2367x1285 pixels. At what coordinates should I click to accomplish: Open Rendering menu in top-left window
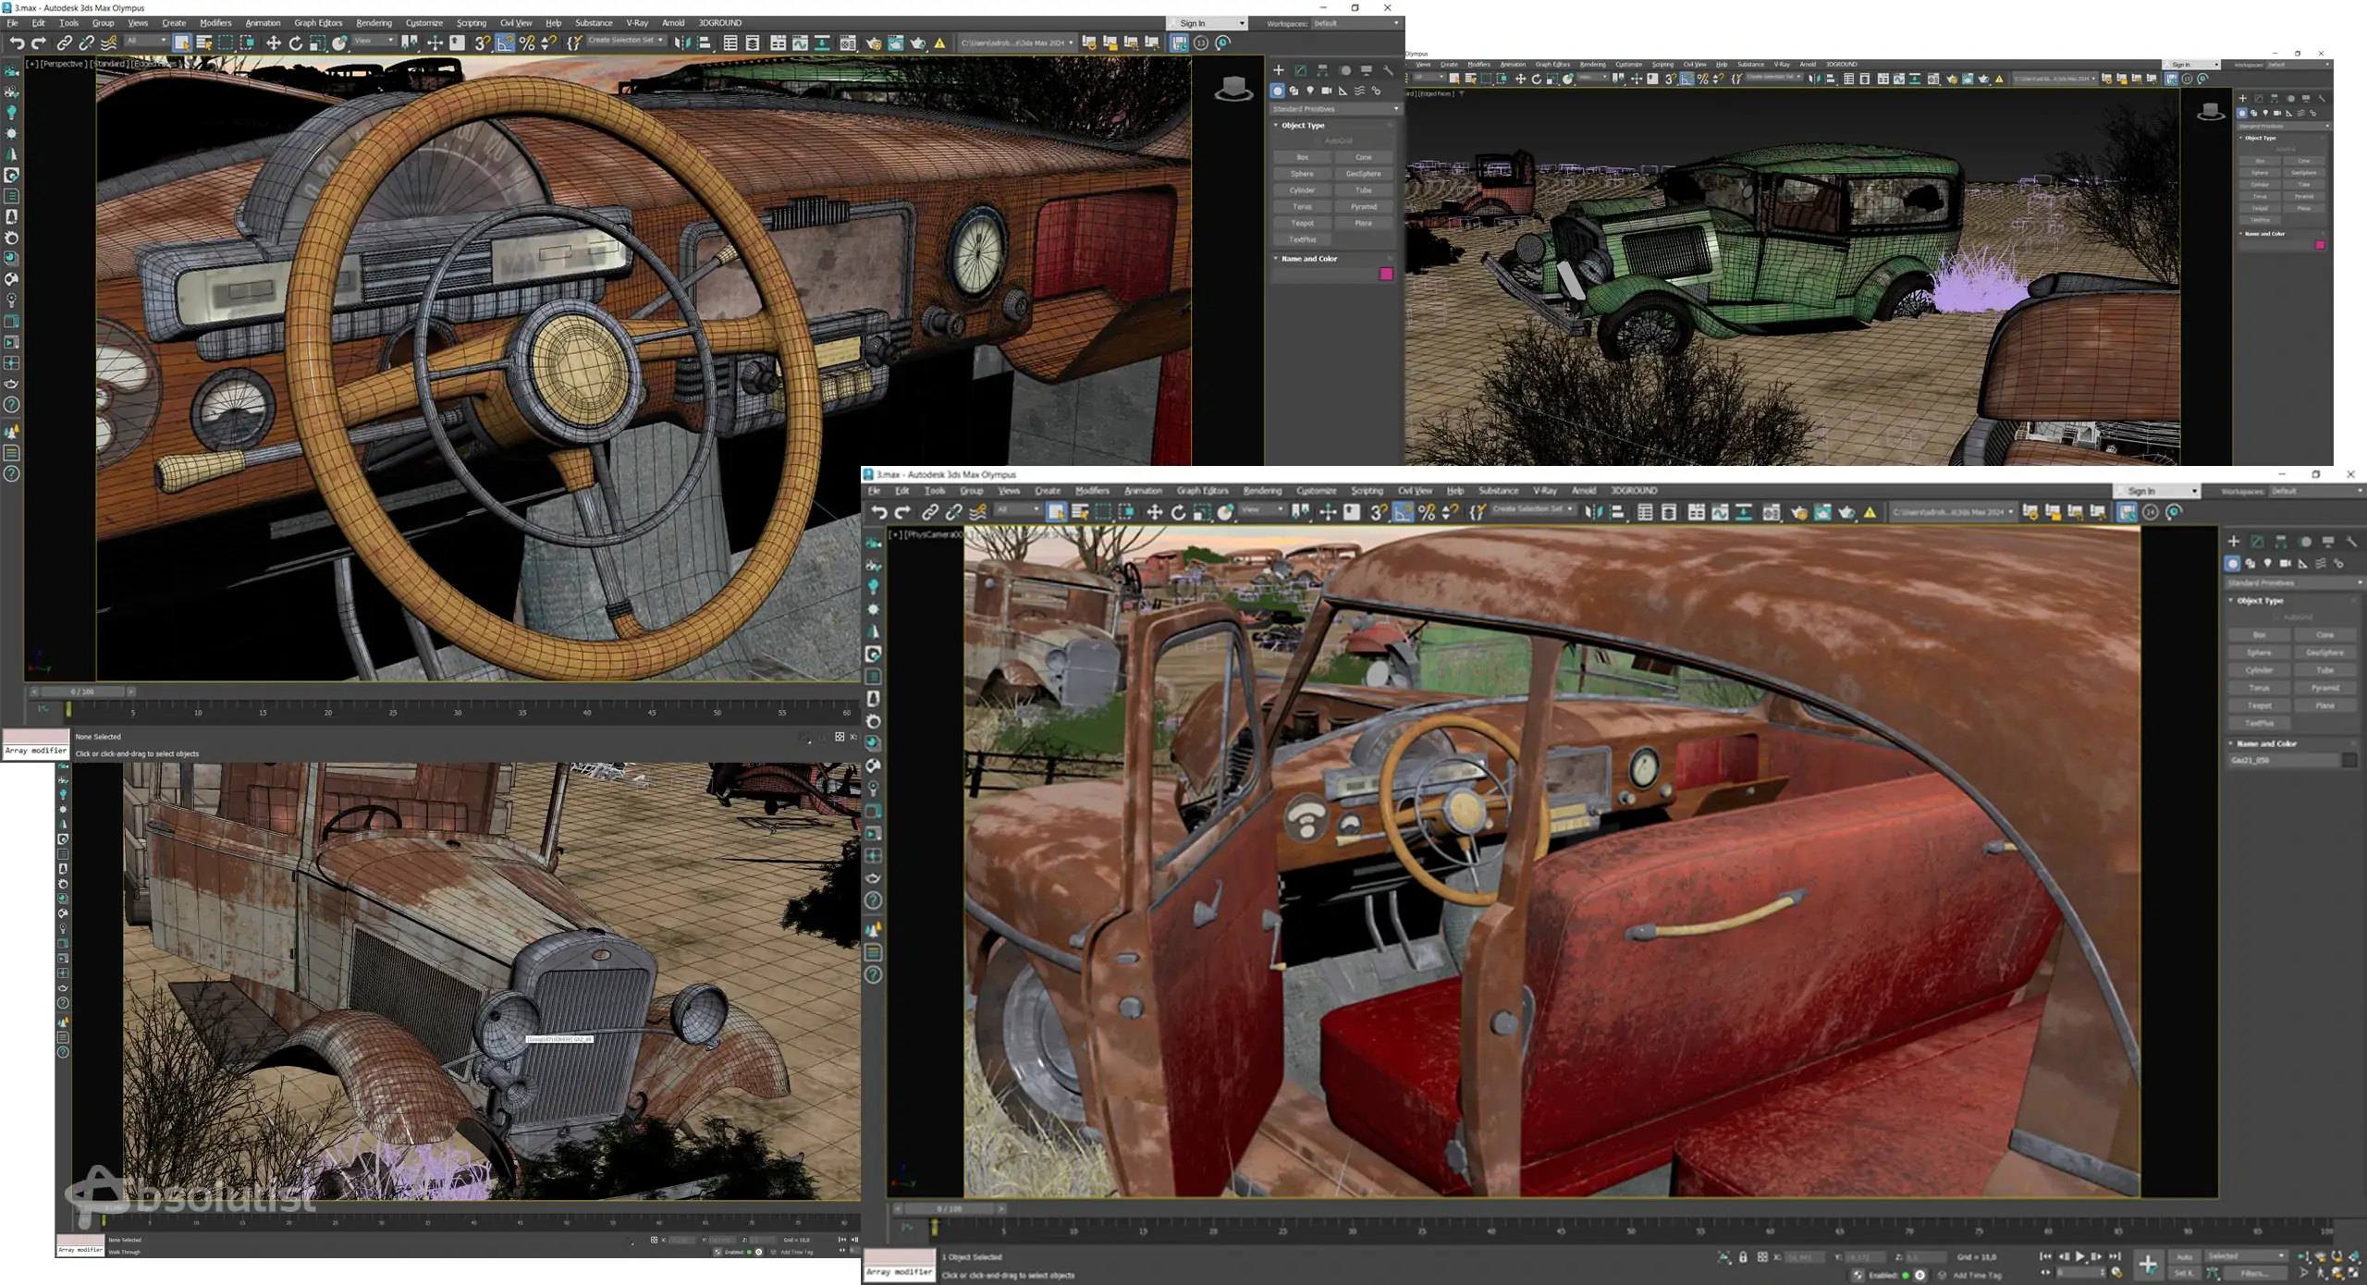point(374,23)
